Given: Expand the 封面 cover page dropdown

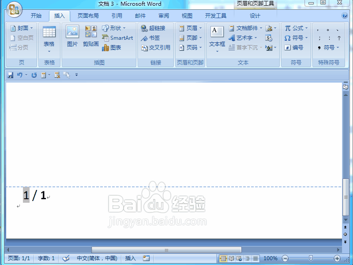Looking at the screenshot, I should click(31, 28).
